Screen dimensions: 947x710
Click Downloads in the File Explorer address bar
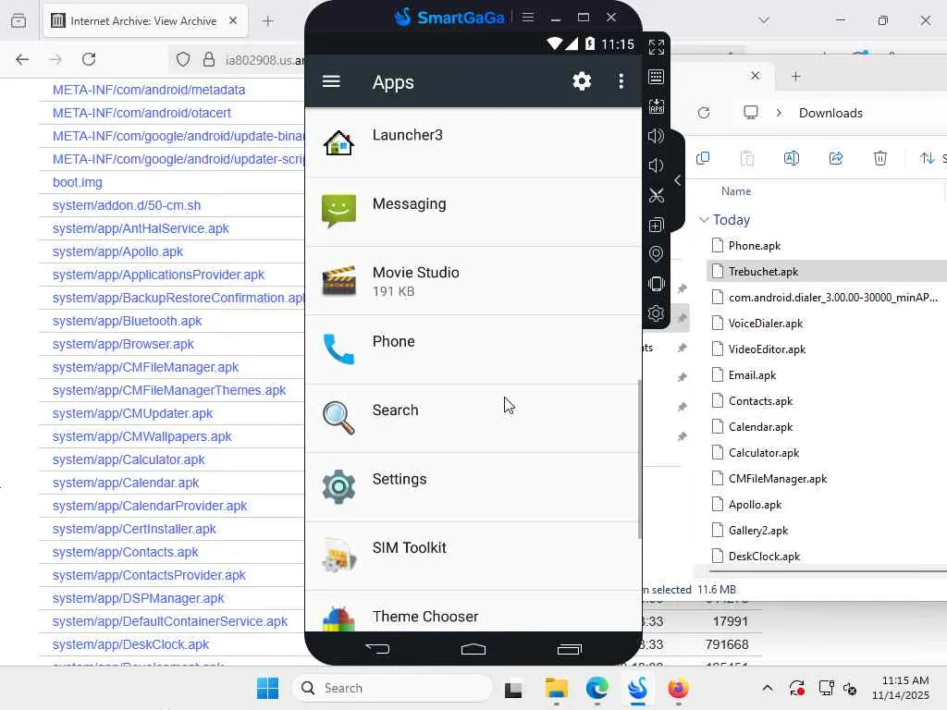pos(830,113)
